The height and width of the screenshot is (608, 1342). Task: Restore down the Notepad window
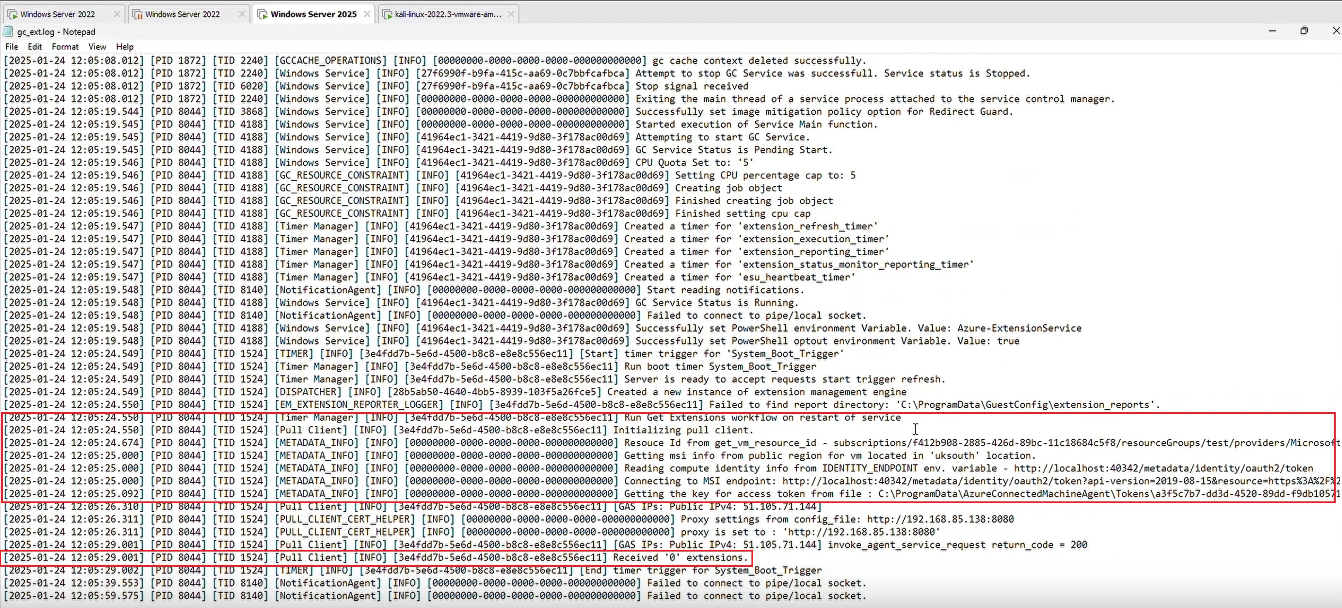click(1304, 31)
